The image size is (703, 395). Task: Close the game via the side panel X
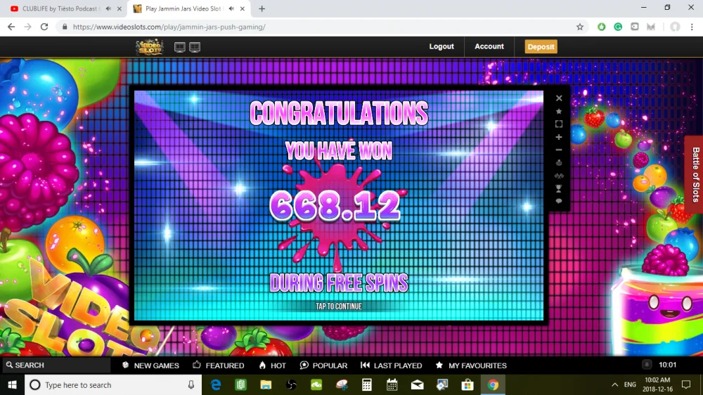click(x=559, y=98)
